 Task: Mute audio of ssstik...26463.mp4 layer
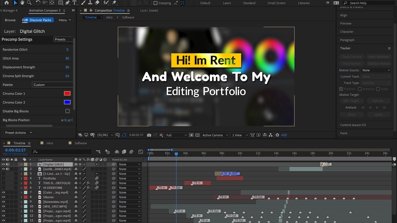[x=7, y=169]
